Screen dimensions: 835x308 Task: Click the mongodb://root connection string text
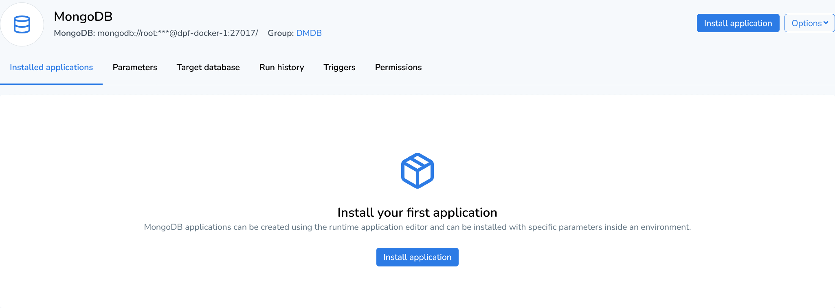tap(178, 33)
